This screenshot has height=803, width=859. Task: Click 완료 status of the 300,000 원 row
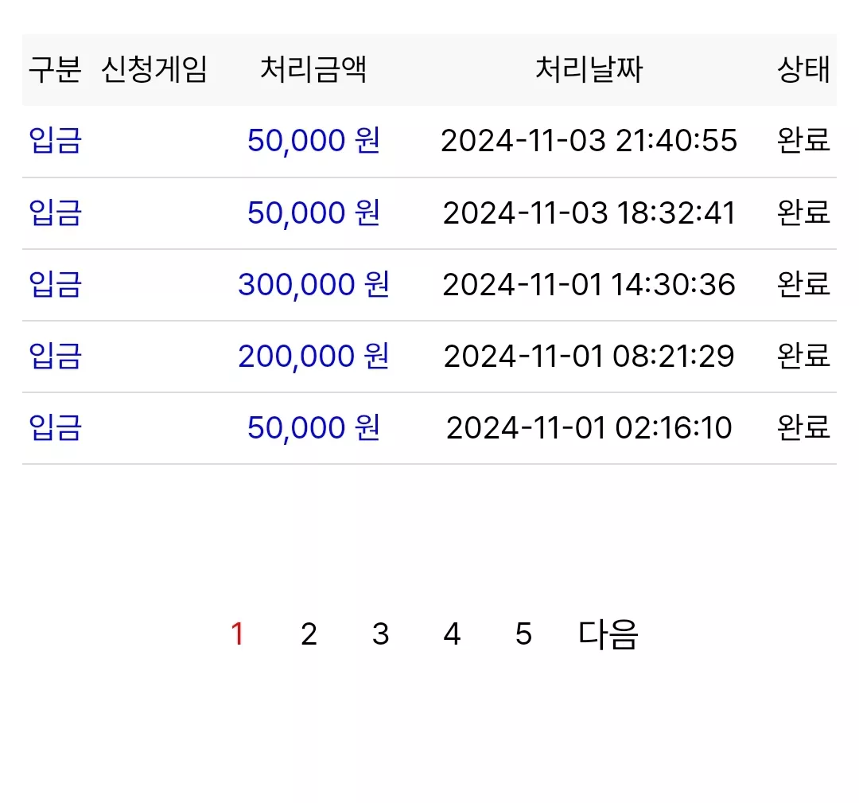tap(803, 284)
